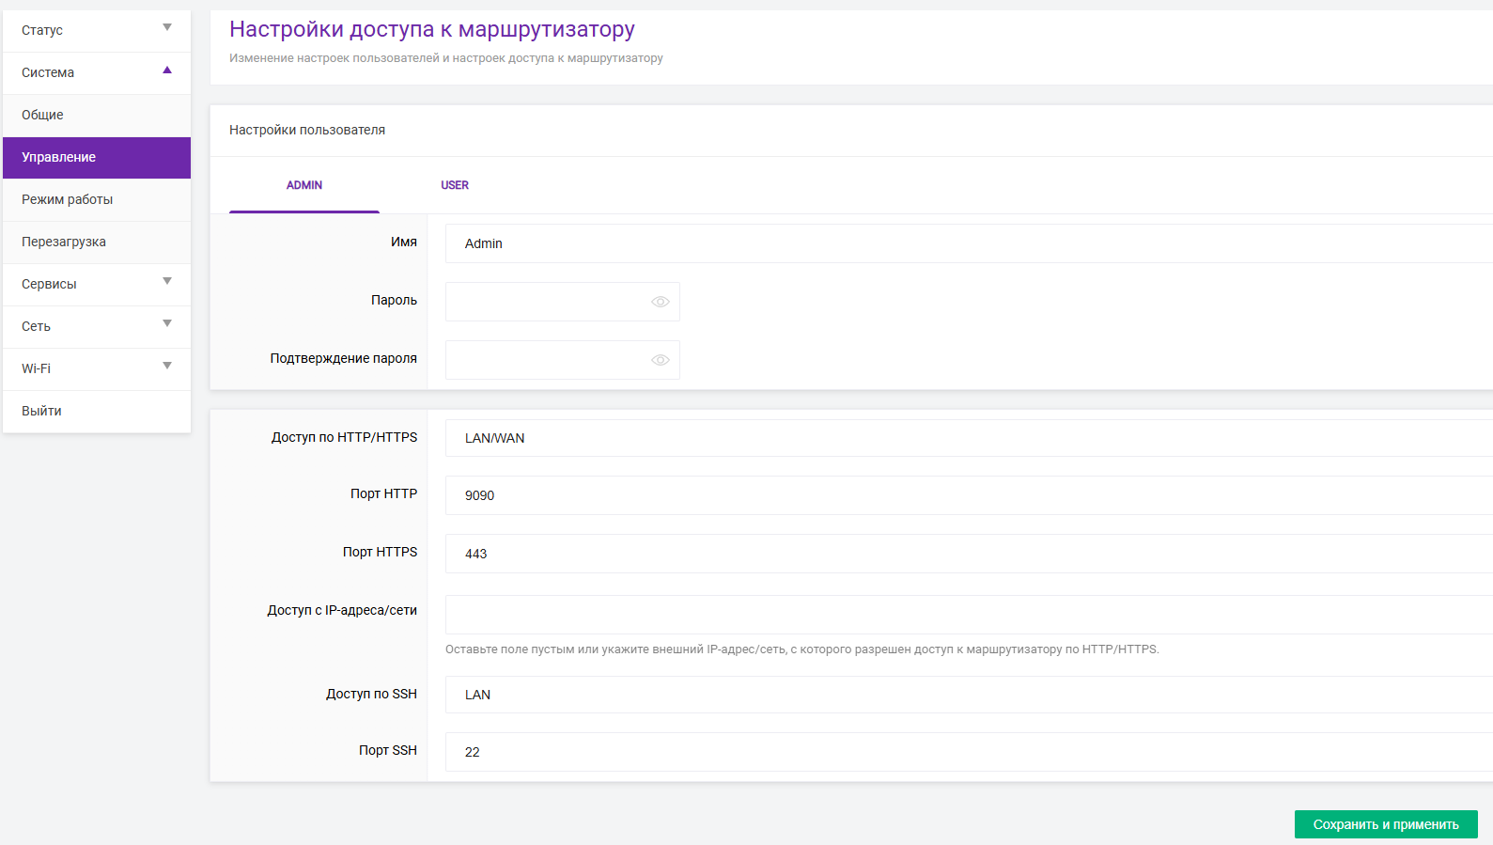The width and height of the screenshot is (1493, 845).
Task: Open Режим работы page
Action: (x=68, y=199)
